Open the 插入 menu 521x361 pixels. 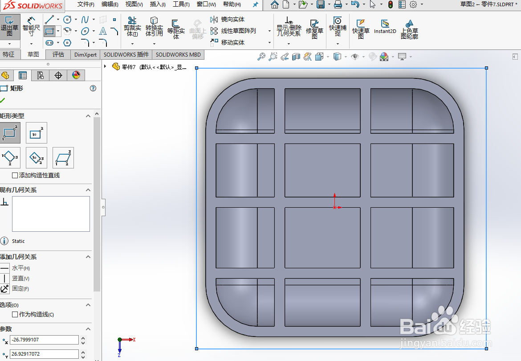(x=159, y=4)
